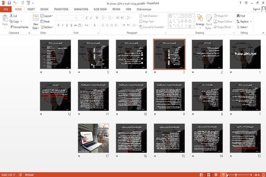Image resolution: width=266 pixels, height=177 pixels.
Task: Open the TRANSITIONS ribbon tab
Action: (61, 9)
